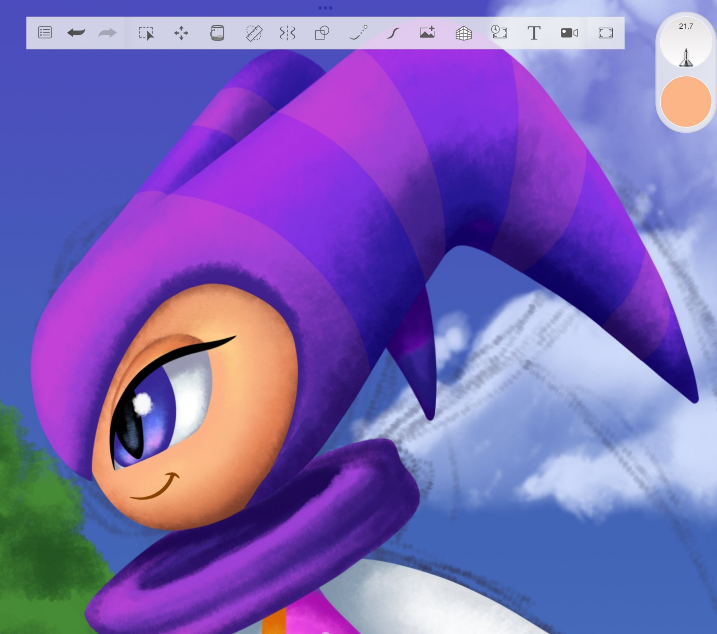Import an image into canvas

[427, 32]
